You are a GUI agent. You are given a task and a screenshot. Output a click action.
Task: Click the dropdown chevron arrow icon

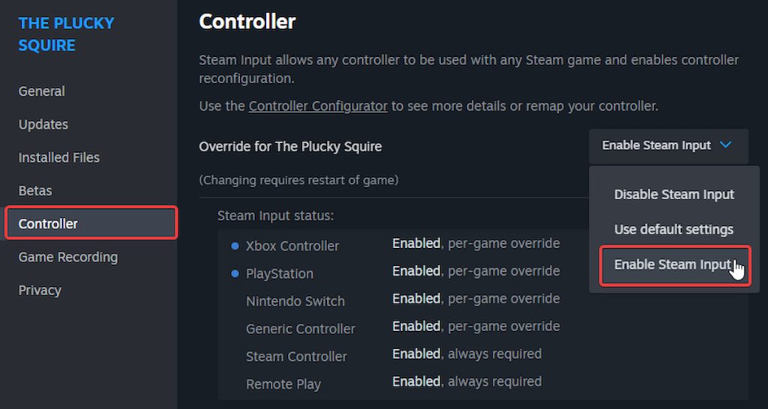click(725, 145)
